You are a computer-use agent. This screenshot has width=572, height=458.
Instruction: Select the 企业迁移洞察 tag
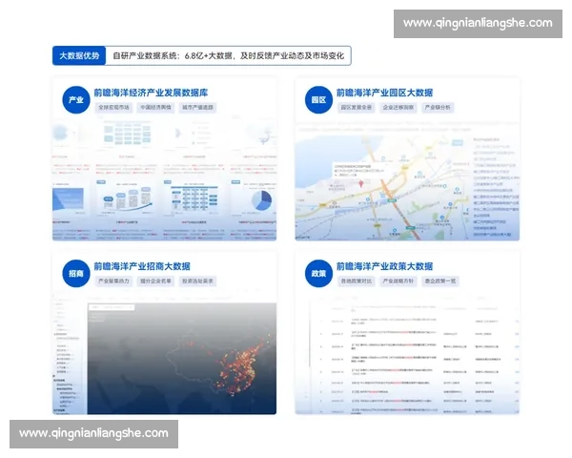[398, 108]
